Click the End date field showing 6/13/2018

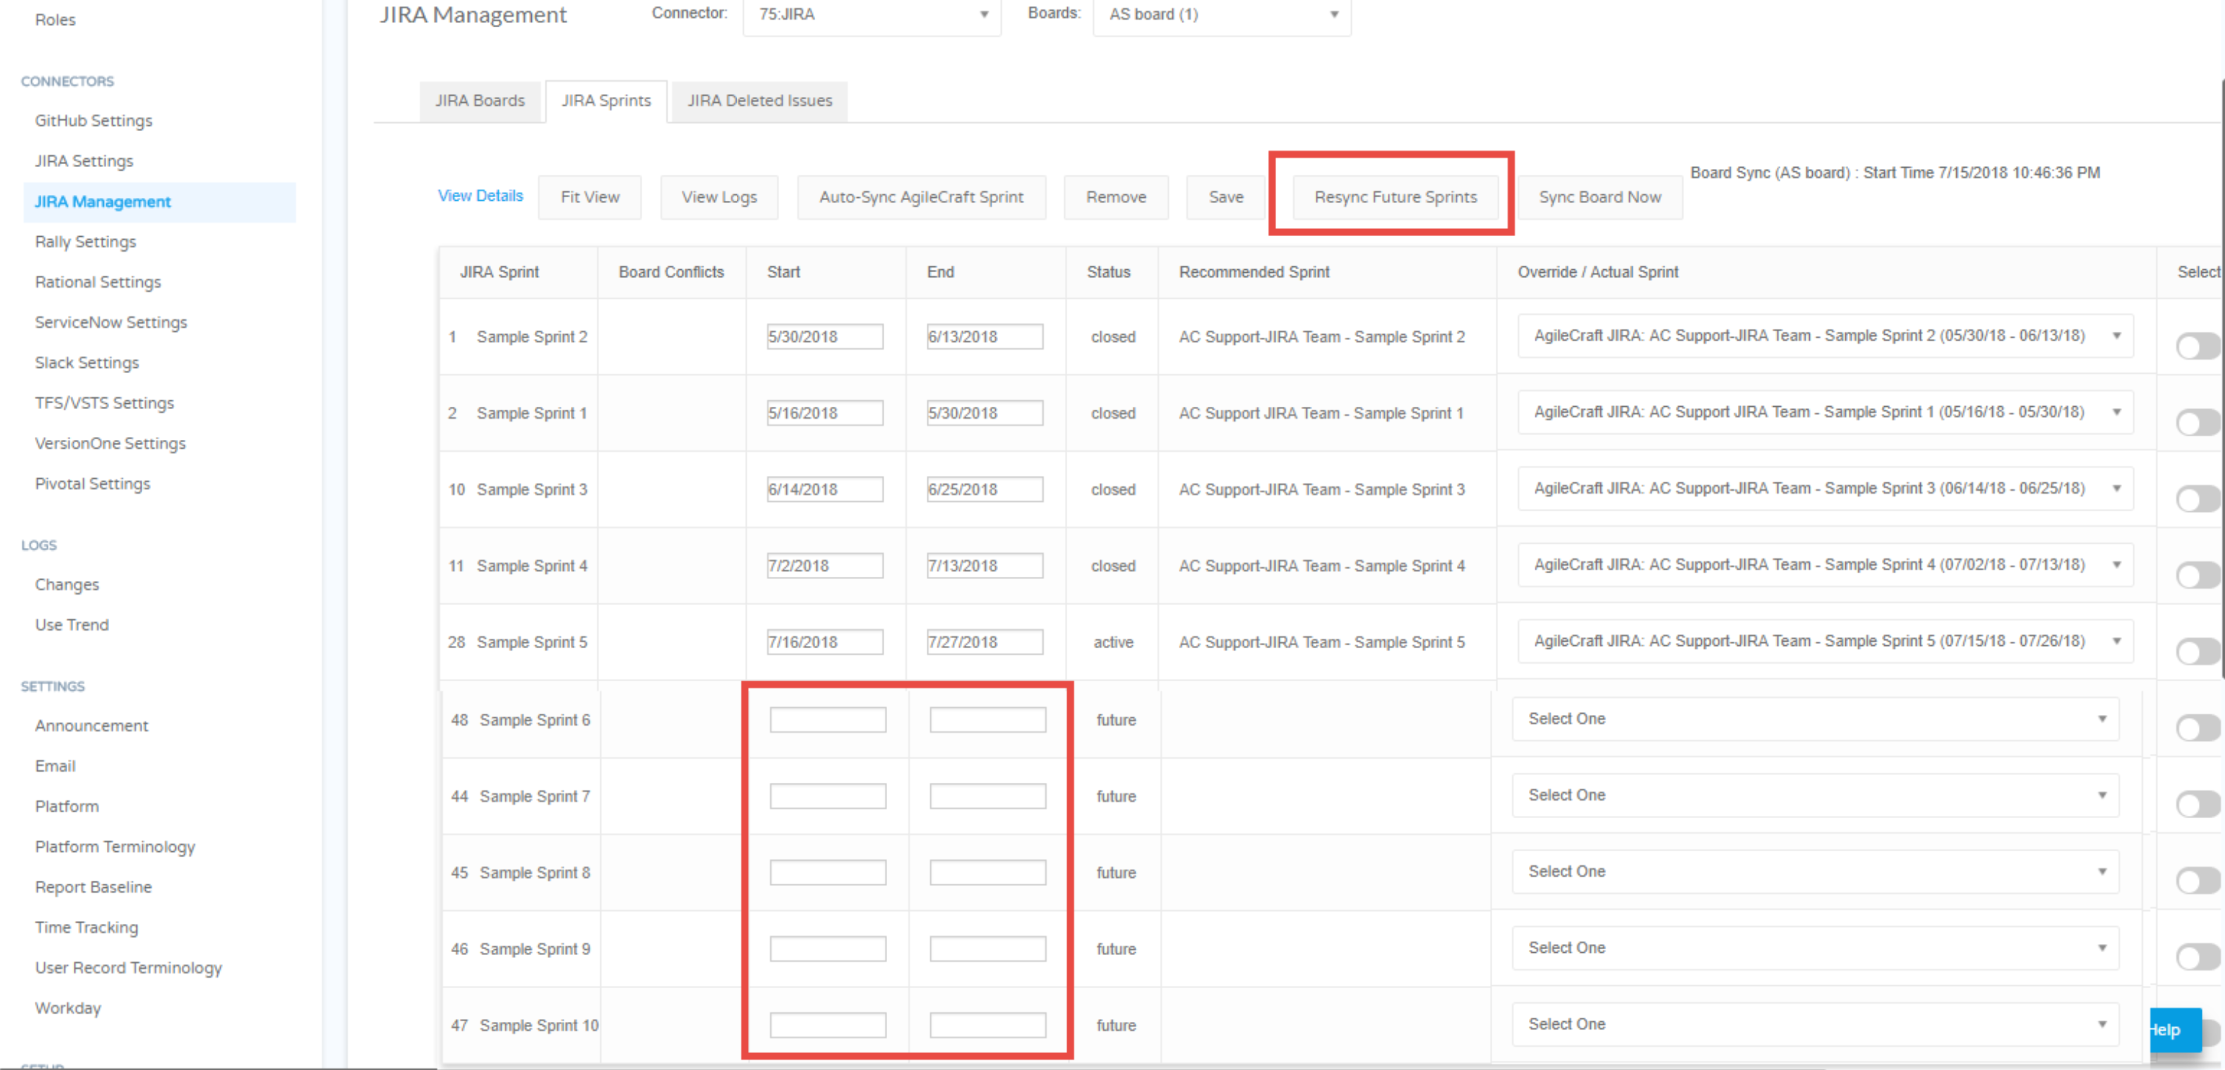click(985, 337)
